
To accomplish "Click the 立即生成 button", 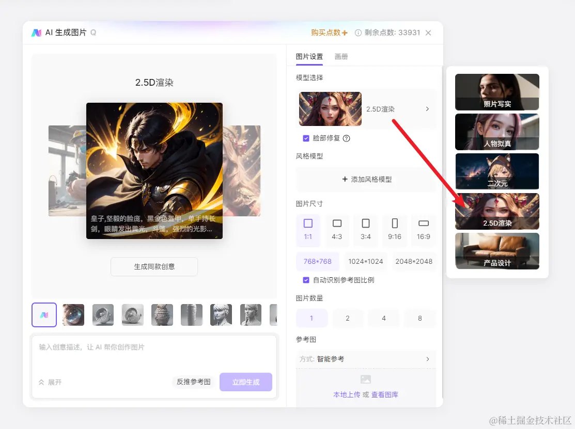I will click(246, 382).
